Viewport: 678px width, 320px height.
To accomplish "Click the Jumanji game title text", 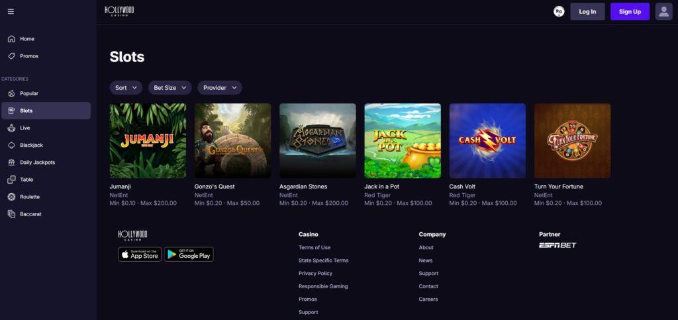I will click(x=121, y=186).
